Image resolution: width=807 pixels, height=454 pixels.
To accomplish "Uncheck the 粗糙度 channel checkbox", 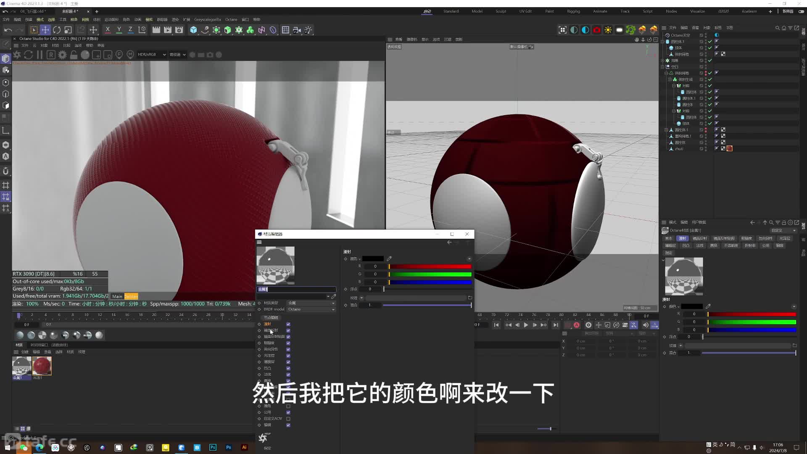I will click(x=288, y=343).
